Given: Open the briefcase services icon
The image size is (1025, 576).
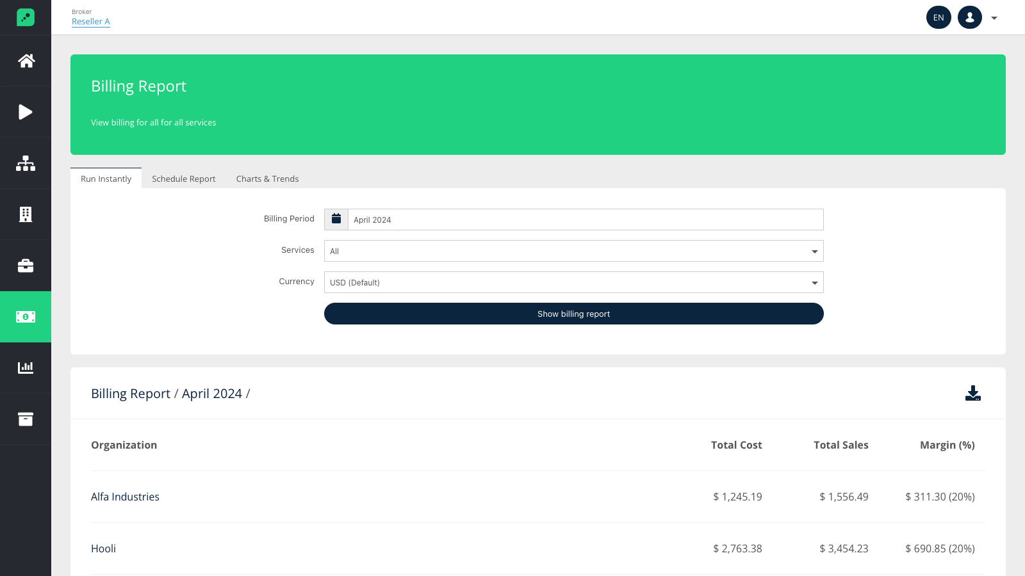Looking at the screenshot, I should (x=26, y=265).
